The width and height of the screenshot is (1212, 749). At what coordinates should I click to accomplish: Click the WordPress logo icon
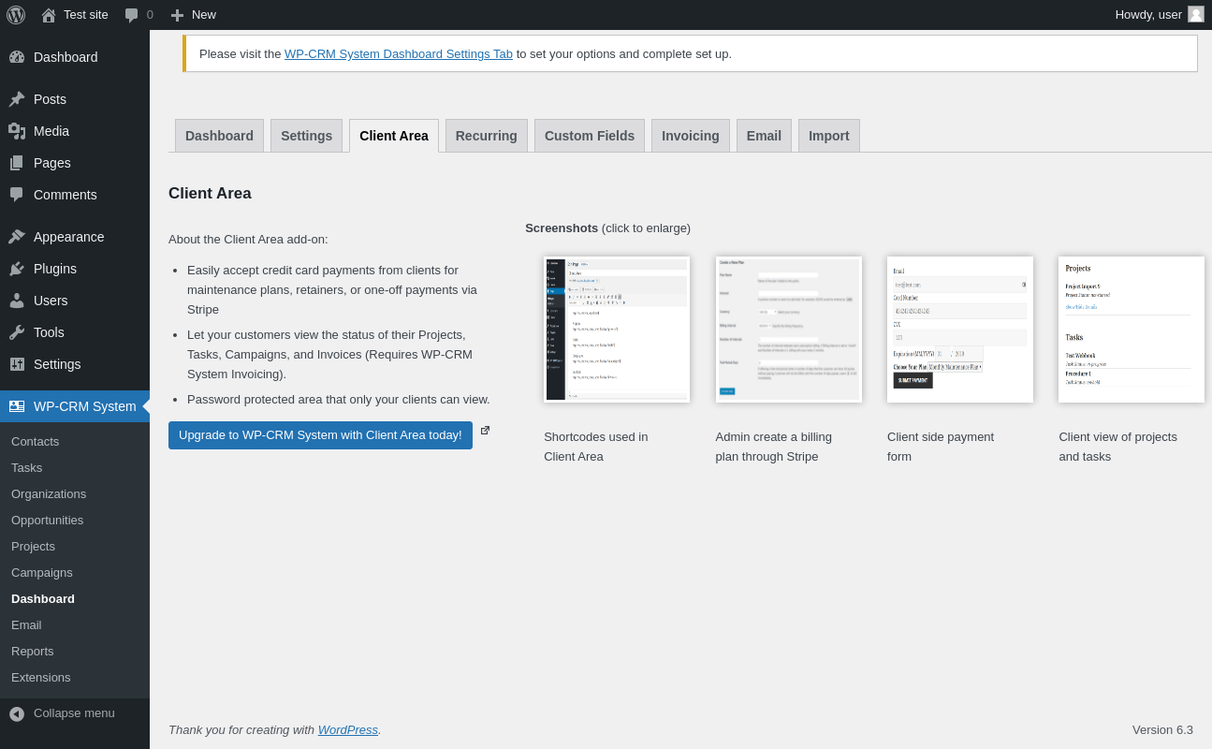point(16,15)
